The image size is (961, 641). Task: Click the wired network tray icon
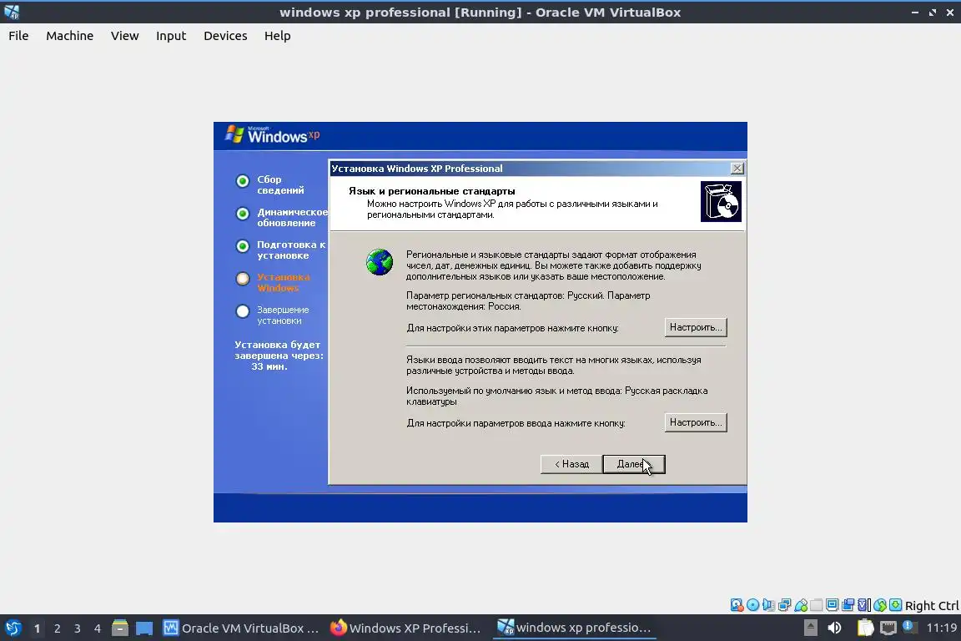888,628
